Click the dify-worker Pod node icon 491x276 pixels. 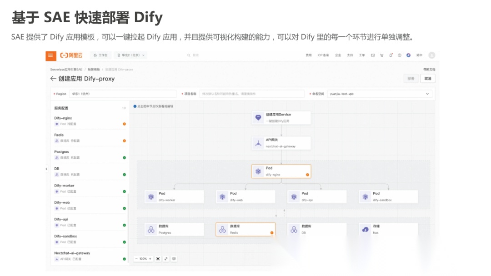point(151,197)
